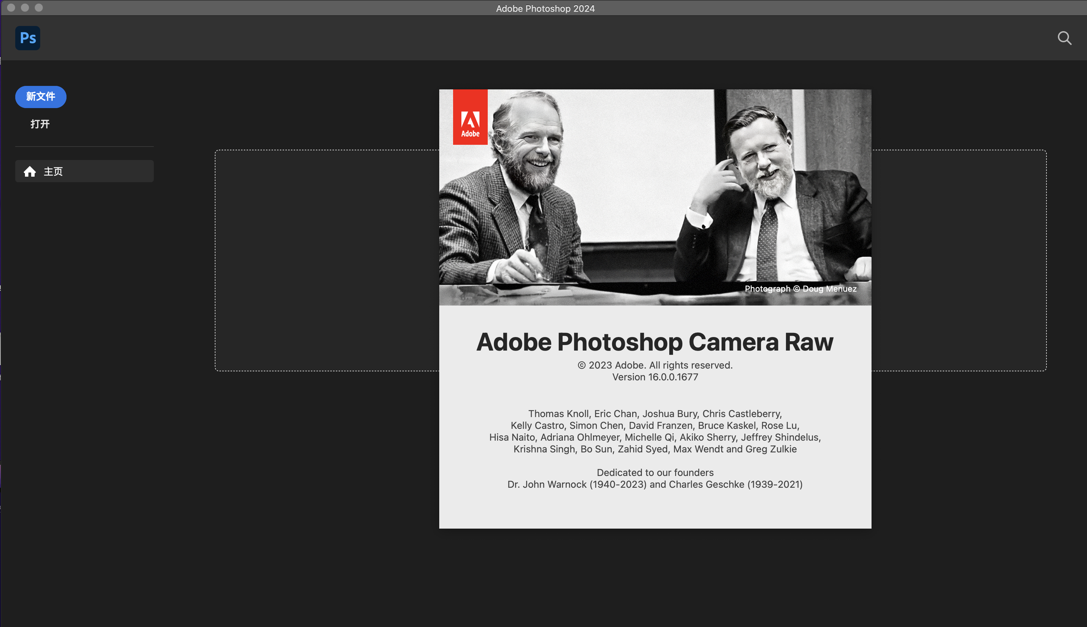Click the founders photograph in splash
This screenshot has height=627, width=1087.
pos(655,197)
